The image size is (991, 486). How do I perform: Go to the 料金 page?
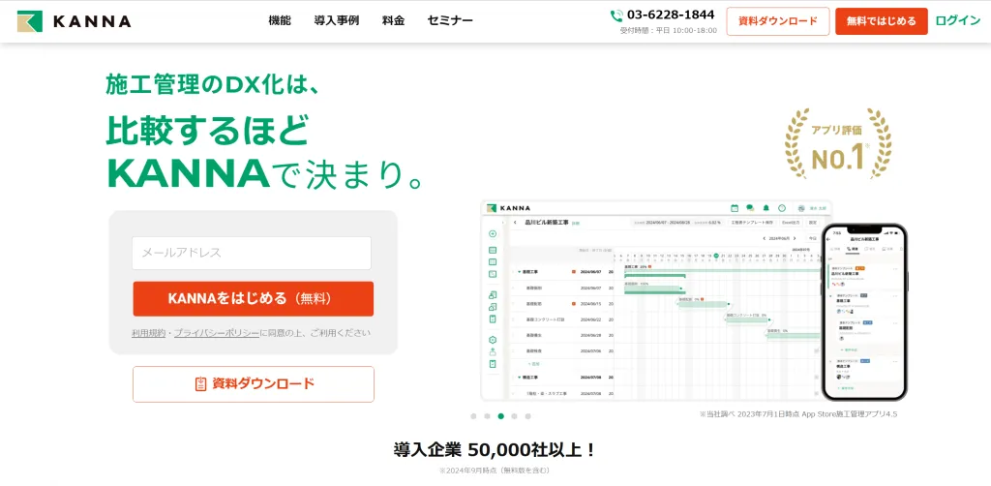point(393,20)
